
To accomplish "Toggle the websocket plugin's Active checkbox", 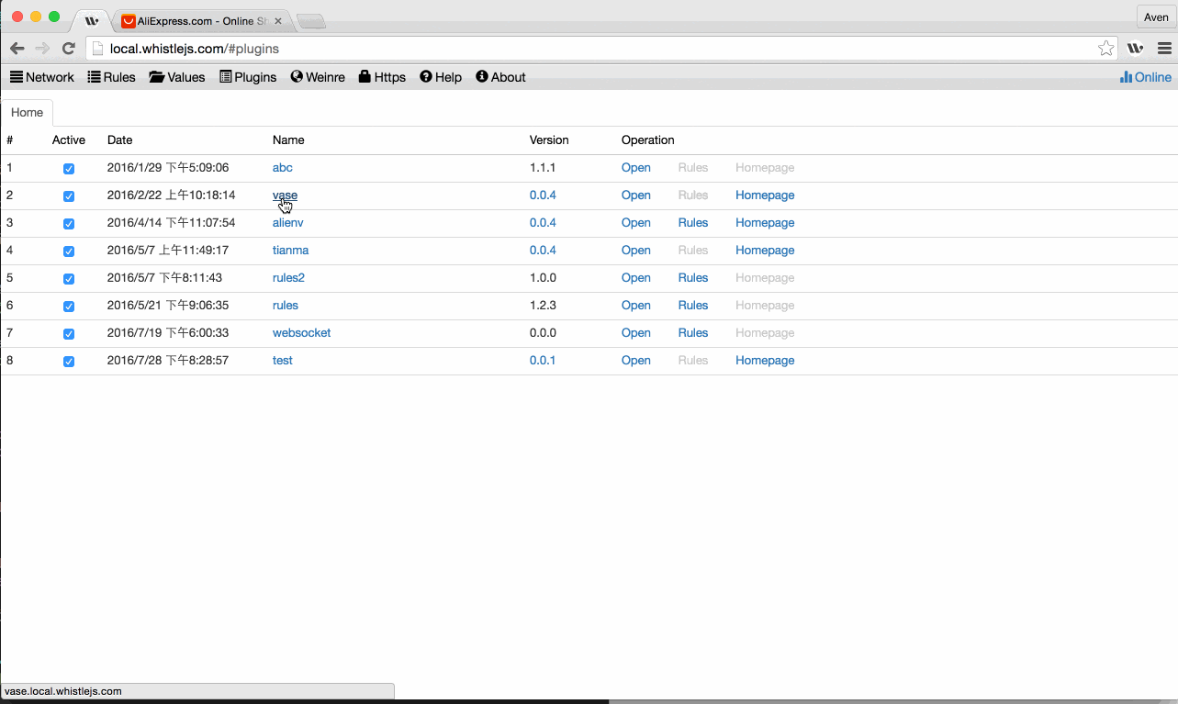I will click(69, 333).
